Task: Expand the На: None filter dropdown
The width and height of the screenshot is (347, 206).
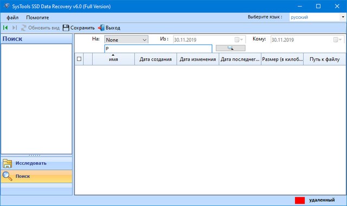Action: (x=126, y=40)
